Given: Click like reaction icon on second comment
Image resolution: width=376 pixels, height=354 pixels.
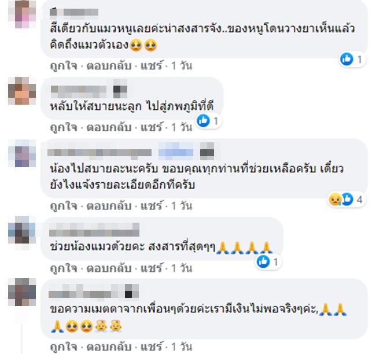Looking at the screenshot, I should point(204,121).
